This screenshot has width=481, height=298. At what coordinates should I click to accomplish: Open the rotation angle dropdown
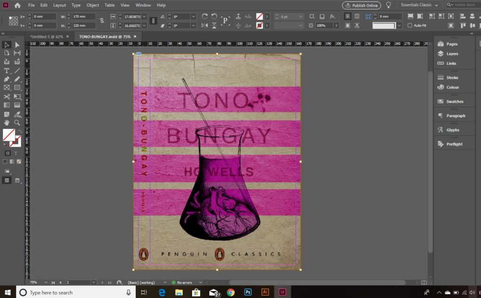click(x=194, y=16)
